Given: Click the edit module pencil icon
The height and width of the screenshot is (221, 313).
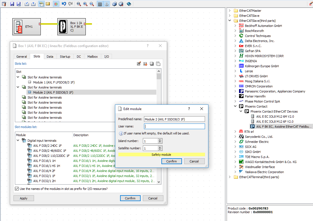Looking at the screenshot, I should tap(139, 64).
